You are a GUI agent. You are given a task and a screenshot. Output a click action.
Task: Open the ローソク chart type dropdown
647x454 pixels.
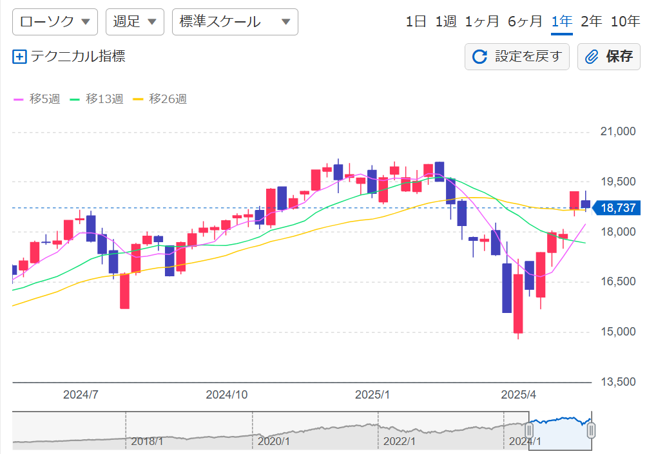coord(55,22)
